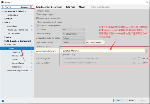The width and height of the screenshot is (150, 104).
Task: Select Live Templates settings page
Action: click(13, 33)
